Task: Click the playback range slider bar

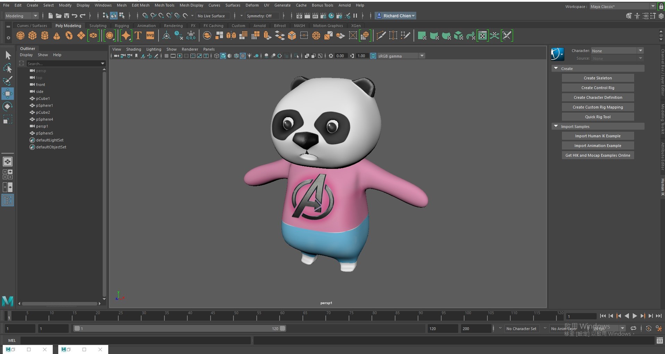Action: pos(179,328)
